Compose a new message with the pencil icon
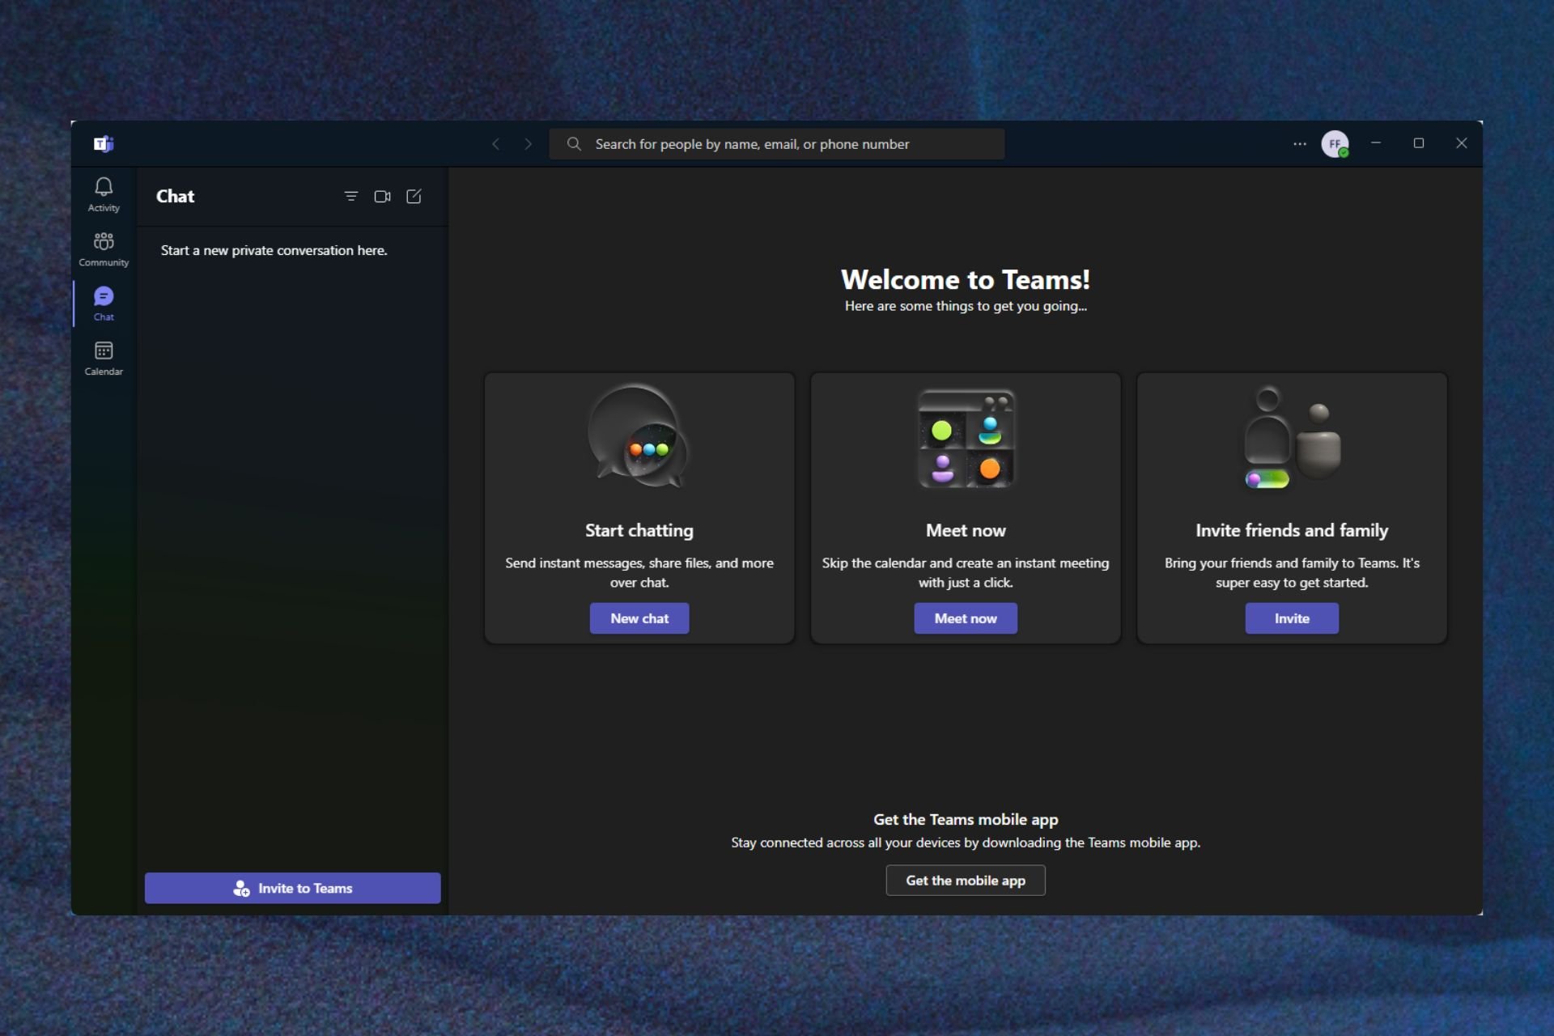Viewport: 1554px width, 1036px height. [414, 196]
